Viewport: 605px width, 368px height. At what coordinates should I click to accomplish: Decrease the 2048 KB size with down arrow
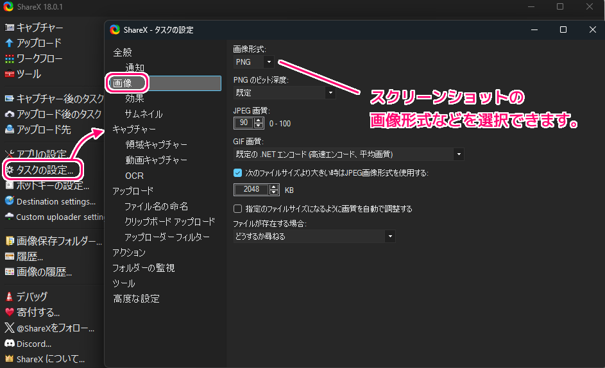(x=274, y=192)
